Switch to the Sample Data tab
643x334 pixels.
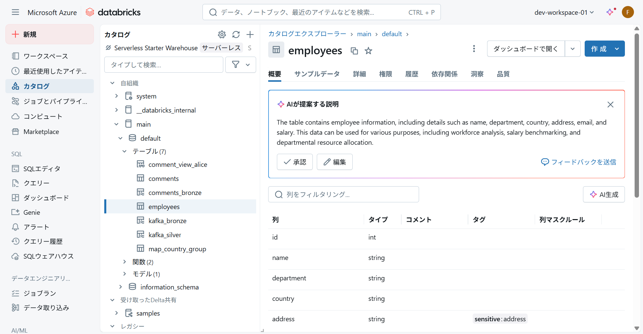[x=317, y=74]
